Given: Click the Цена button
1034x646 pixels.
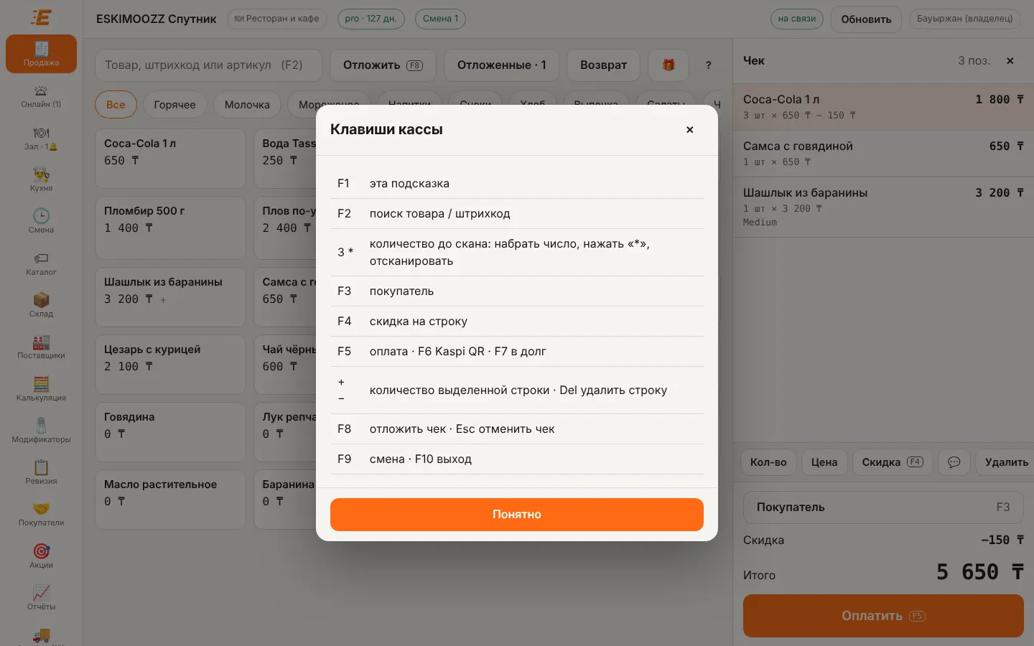Looking at the screenshot, I should (x=824, y=462).
